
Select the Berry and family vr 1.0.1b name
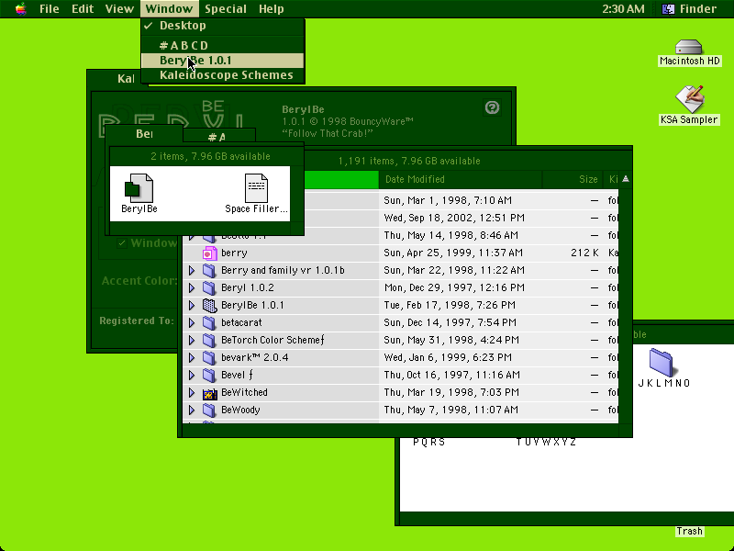pos(283,270)
